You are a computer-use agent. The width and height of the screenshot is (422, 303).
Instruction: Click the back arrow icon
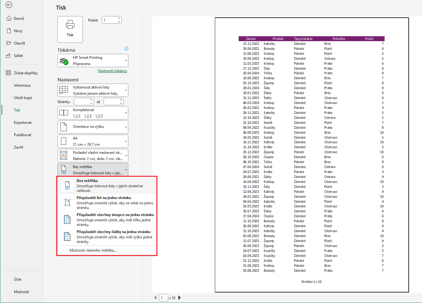(x=9, y=5)
